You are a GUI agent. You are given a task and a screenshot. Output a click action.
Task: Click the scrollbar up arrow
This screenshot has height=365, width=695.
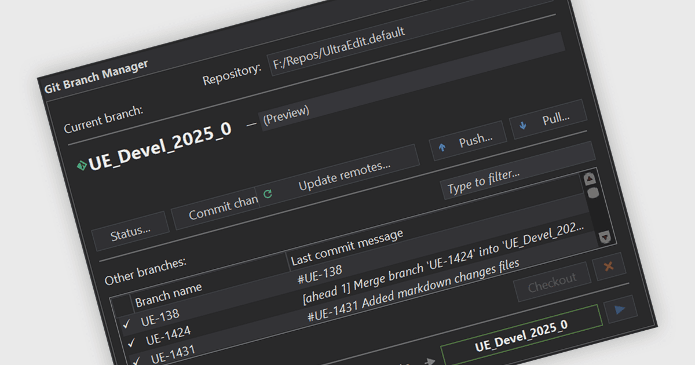(x=589, y=178)
